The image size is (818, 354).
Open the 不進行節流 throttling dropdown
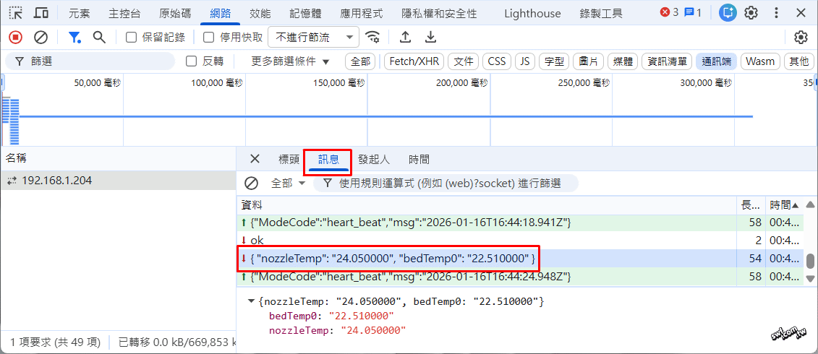[x=314, y=37]
